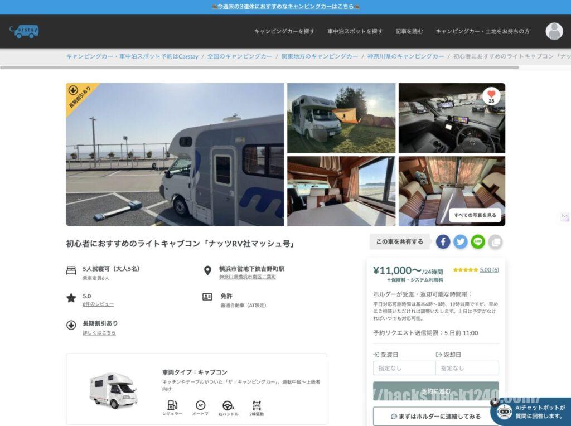Screen dimensions: 571x426
Task: Copy the link with the copy icon
Action: pos(495,241)
